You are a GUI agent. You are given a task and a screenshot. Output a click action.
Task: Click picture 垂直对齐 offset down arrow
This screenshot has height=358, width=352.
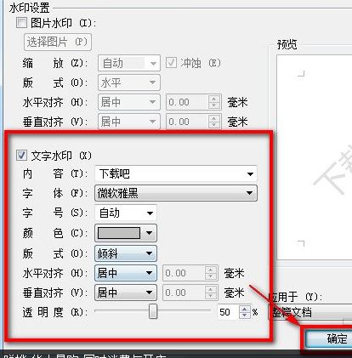point(214,125)
